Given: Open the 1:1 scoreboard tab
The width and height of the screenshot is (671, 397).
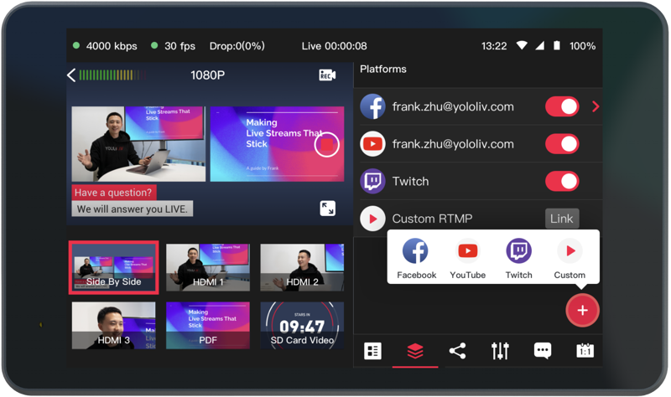Looking at the screenshot, I should click(x=585, y=351).
